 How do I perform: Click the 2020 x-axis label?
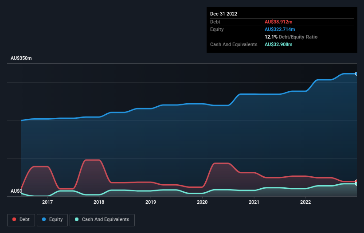point(202,202)
